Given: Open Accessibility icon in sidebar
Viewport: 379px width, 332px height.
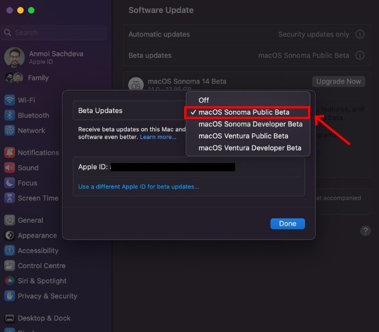Looking at the screenshot, I should (9, 250).
